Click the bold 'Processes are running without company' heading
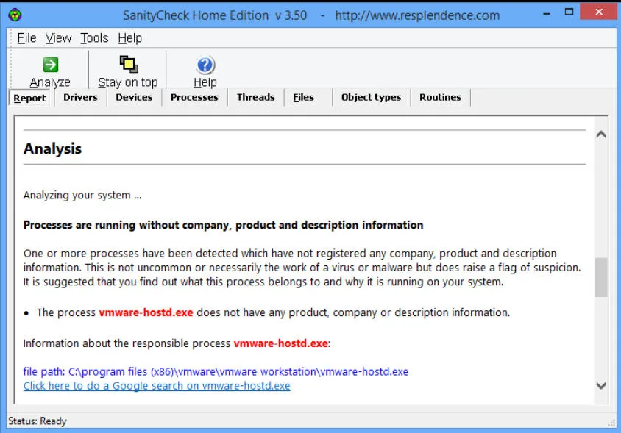621x433 pixels. pyautogui.click(x=224, y=225)
